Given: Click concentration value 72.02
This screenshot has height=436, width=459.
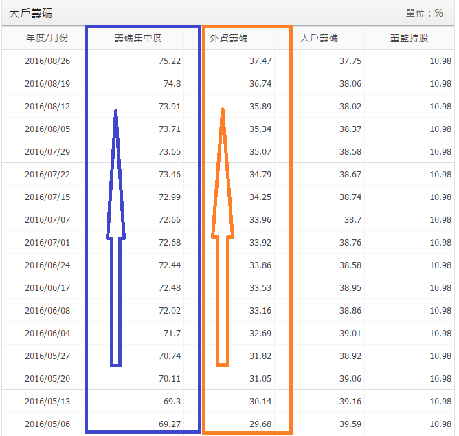Looking at the screenshot, I should (170, 311).
